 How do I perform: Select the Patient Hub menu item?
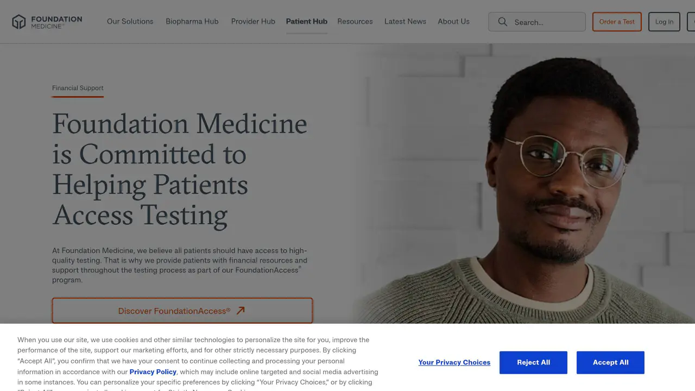307,22
